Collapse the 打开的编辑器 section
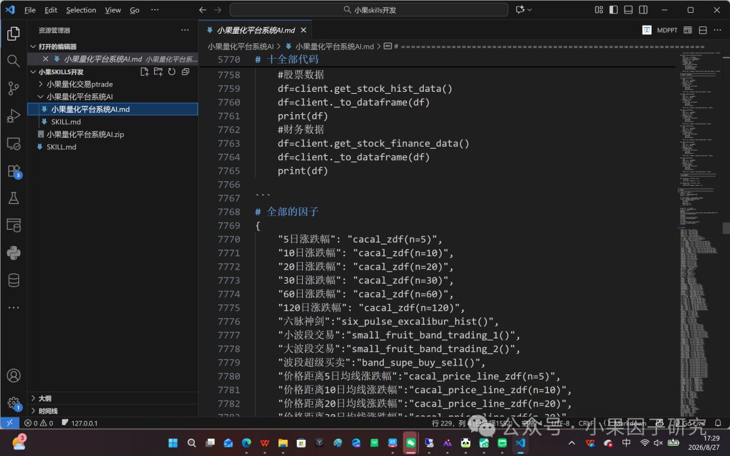 (33, 47)
